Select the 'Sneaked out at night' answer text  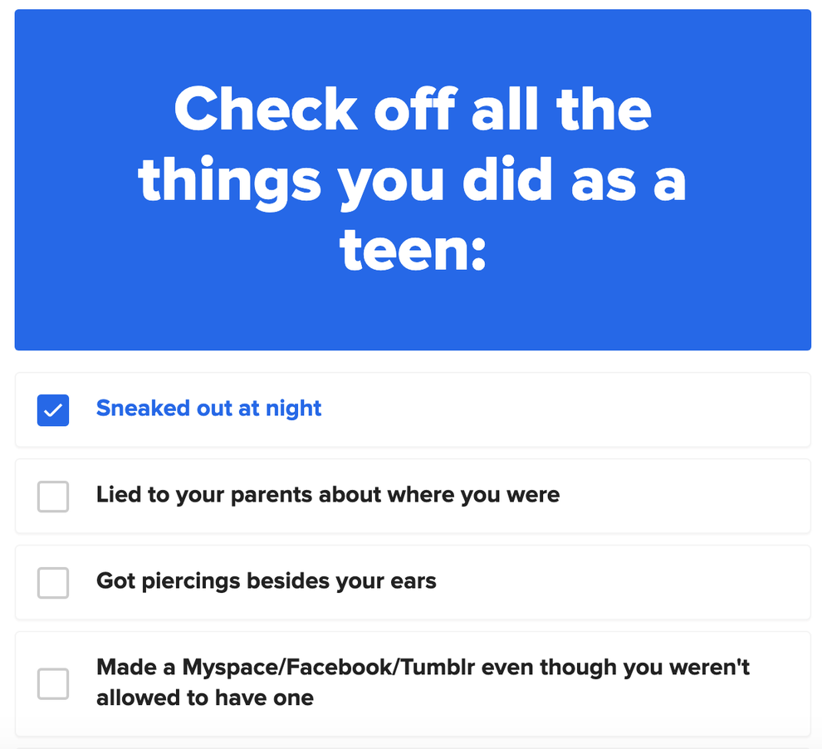(208, 409)
